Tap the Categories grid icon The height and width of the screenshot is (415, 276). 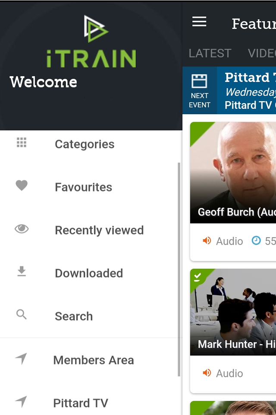22,143
